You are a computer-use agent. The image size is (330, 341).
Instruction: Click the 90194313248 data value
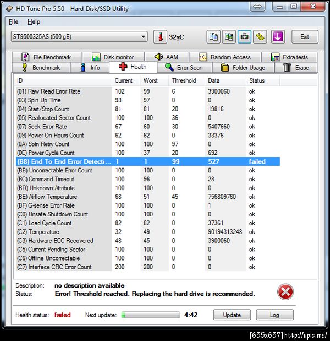(x=225, y=232)
